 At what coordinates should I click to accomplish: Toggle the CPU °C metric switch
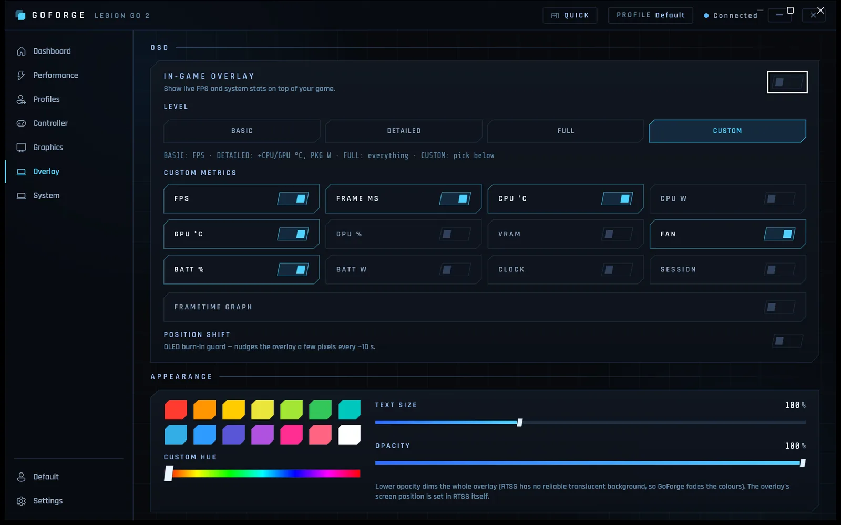coord(617,198)
